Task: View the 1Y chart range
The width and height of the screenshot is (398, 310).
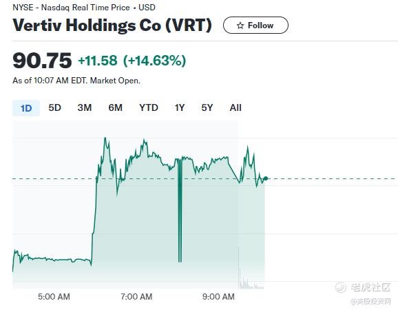Action: (x=180, y=107)
